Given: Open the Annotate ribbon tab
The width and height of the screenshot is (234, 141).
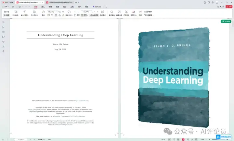Looking at the screenshot, I should click(x=65, y=7).
